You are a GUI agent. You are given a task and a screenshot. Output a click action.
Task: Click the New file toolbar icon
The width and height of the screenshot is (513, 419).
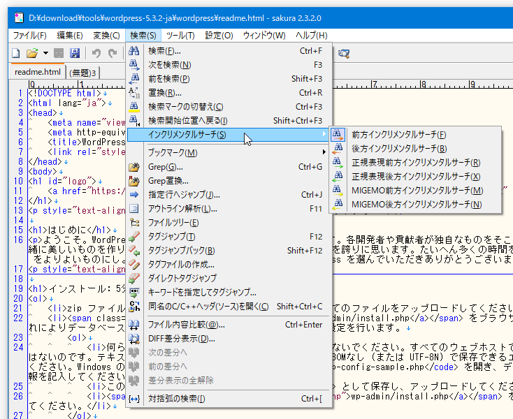(x=16, y=53)
